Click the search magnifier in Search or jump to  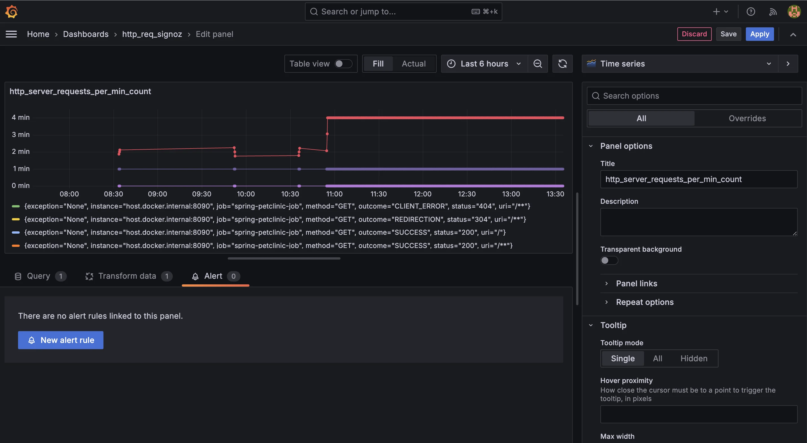pyautogui.click(x=314, y=12)
